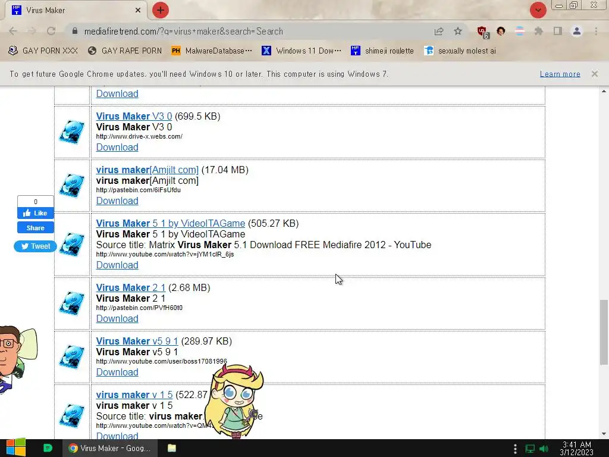This screenshot has height=457, width=609.
Task: Click the Twitter Tweet button
Action: (35, 246)
